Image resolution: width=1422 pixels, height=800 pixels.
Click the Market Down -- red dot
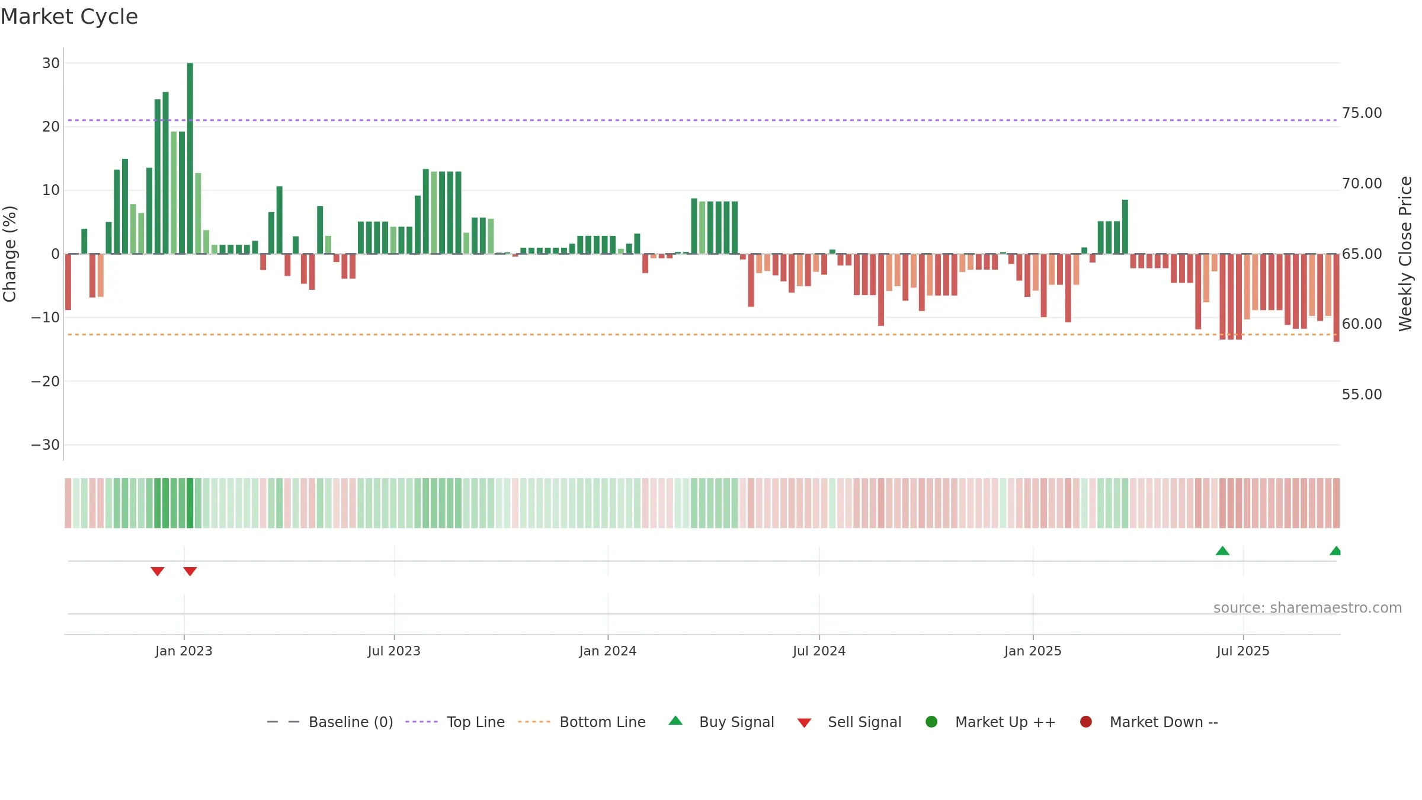(x=1086, y=722)
